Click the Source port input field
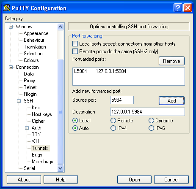 pos(122,100)
